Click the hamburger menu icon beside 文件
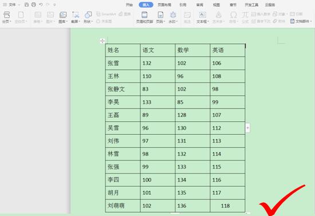315x216 pixels. pos(5,5)
